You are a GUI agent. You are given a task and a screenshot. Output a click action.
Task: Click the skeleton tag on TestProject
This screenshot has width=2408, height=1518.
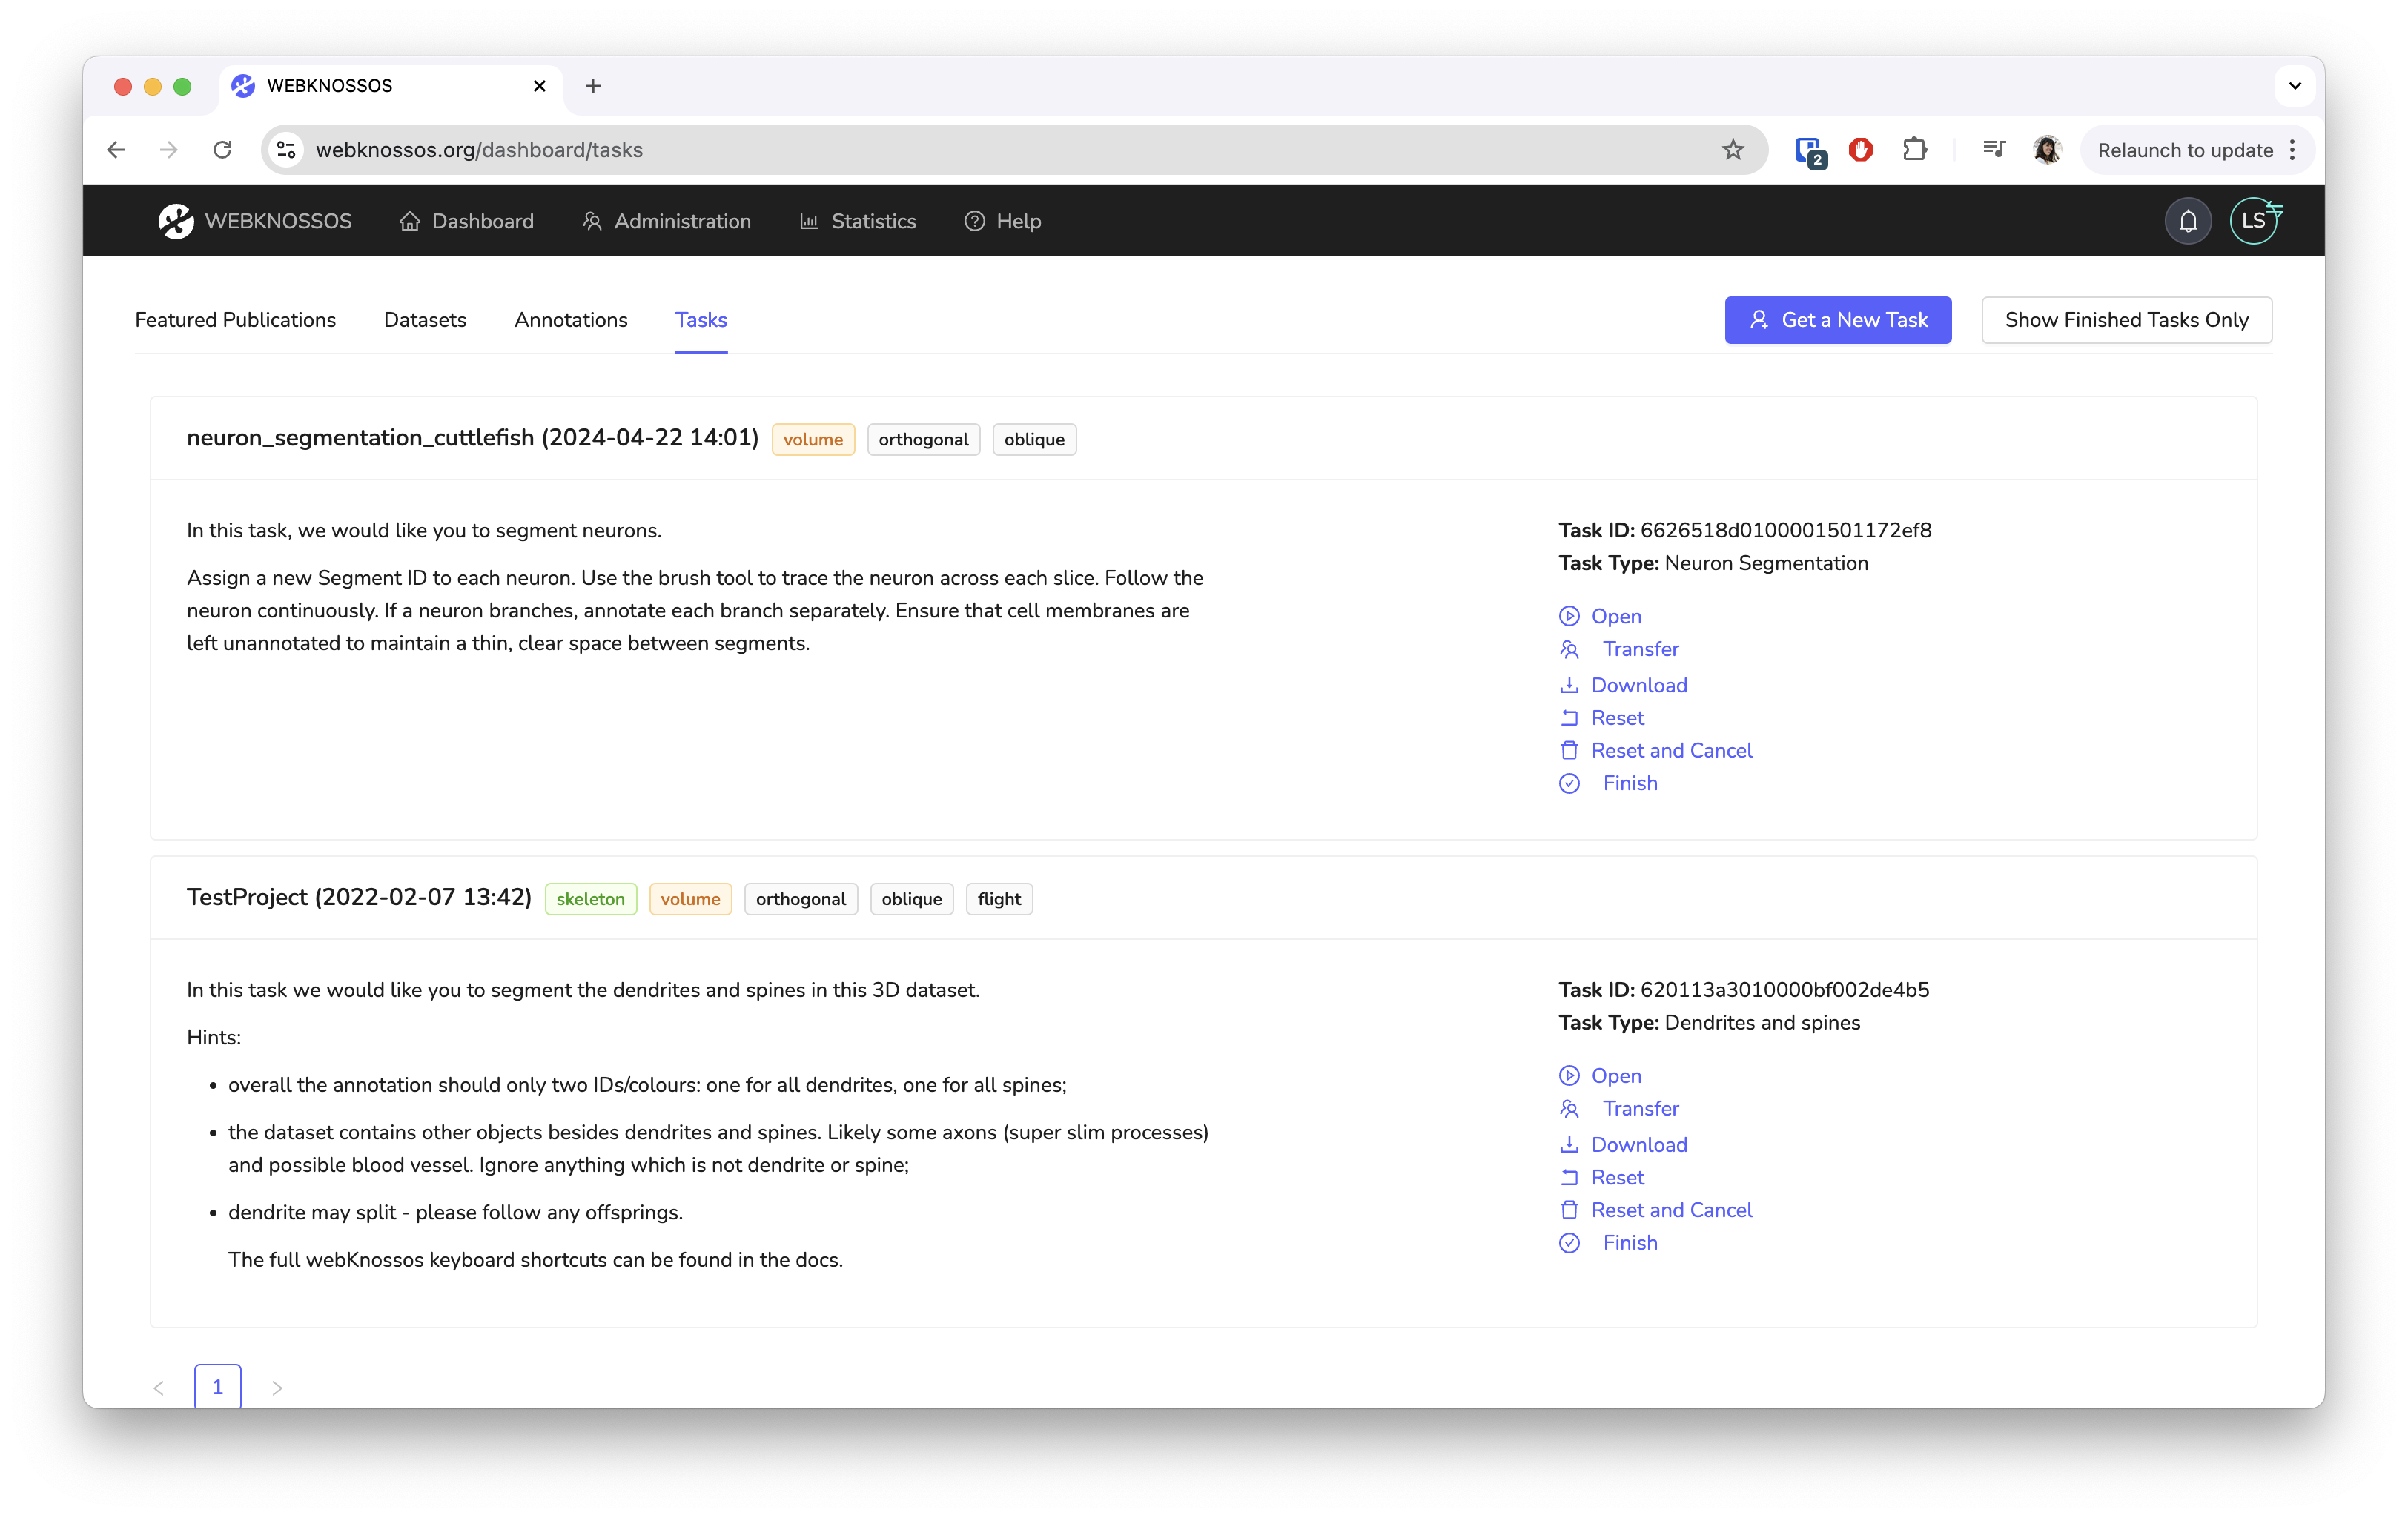[x=590, y=899]
